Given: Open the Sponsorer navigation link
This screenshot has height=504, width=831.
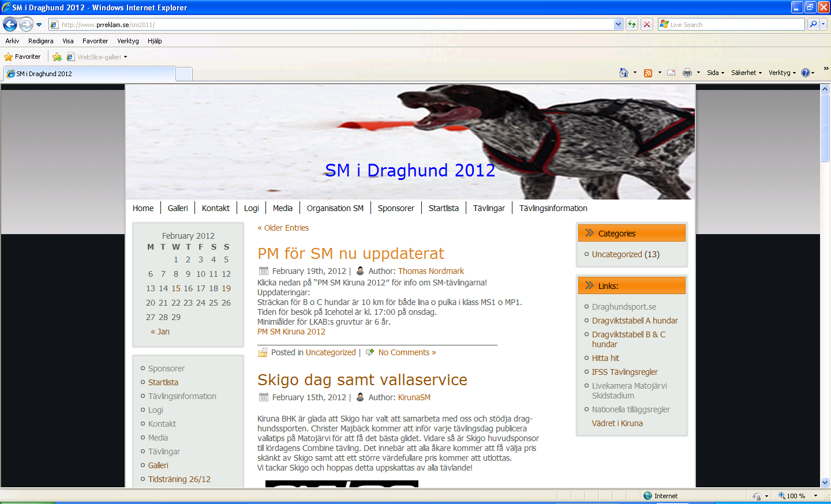Looking at the screenshot, I should coord(396,208).
